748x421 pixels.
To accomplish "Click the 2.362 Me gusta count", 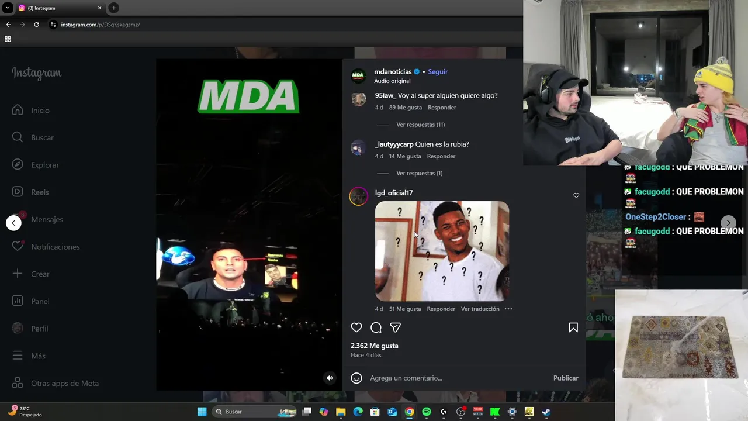I will pyautogui.click(x=375, y=346).
